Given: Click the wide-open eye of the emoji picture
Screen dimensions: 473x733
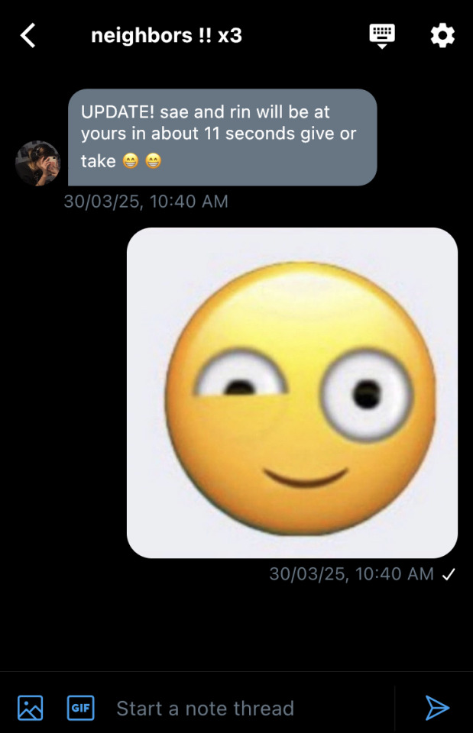Looking at the screenshot, I should point(367,395).
